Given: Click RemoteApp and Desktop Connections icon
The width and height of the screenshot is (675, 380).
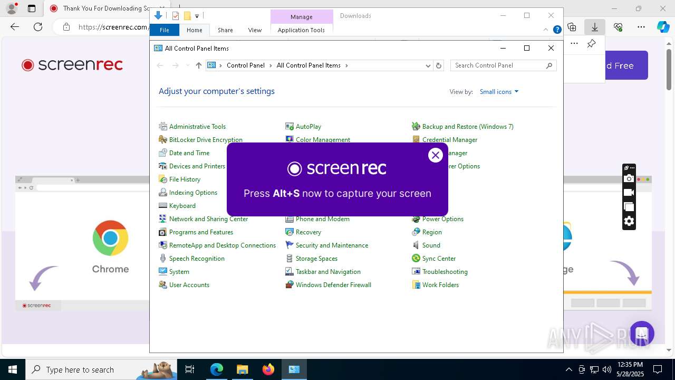Looking at the screenshot, I should (163, 245).
